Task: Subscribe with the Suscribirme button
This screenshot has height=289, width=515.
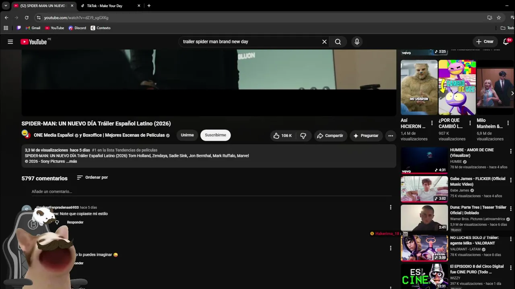Action: 215,135
